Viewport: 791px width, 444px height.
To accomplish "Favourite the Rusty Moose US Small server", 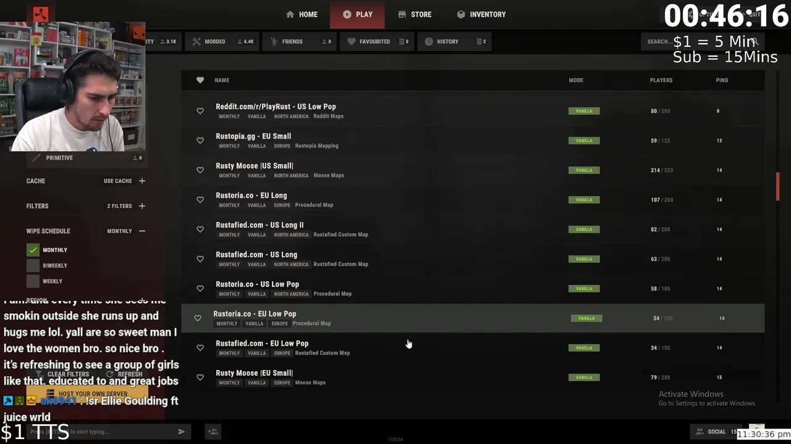I will (x=200, y=170).
